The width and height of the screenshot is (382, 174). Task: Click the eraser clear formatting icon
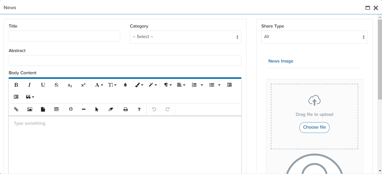[x=110, y=109]
